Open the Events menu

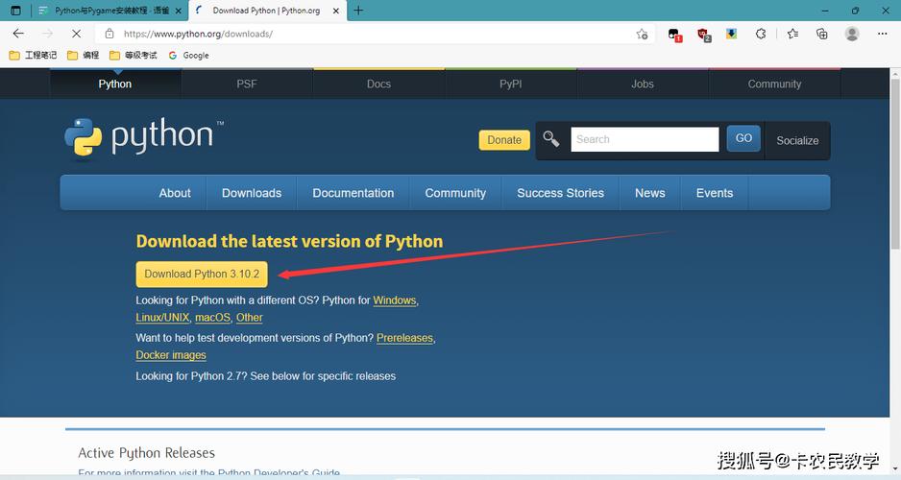pyautogui.click(x=715, y=193)
